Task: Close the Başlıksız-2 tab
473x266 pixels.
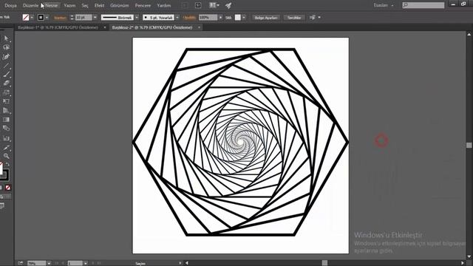Action: coord(199,27)
